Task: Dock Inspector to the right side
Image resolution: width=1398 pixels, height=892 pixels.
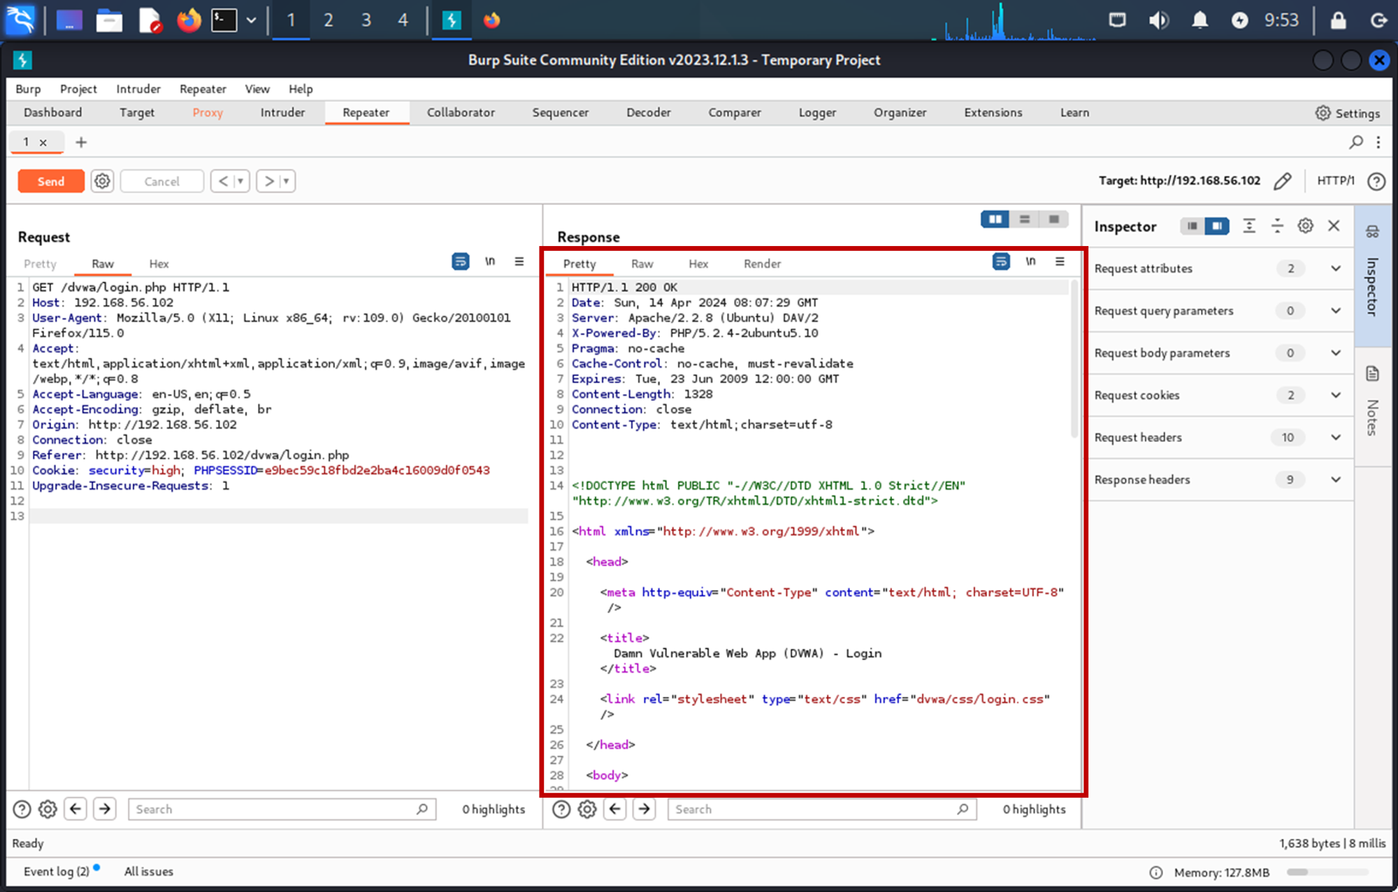Action: pyautogui.click(x=1217, y=226)
